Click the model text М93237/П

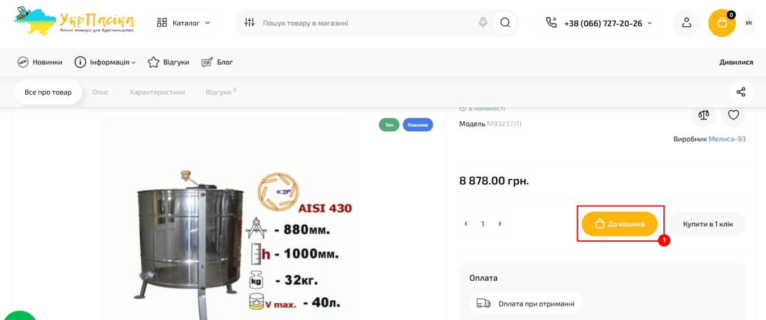pyautogui.click(x=504, y=123)
